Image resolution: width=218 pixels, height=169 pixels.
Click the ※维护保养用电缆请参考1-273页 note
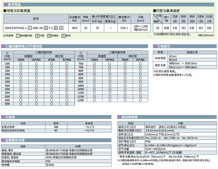[x=173, y=75]
